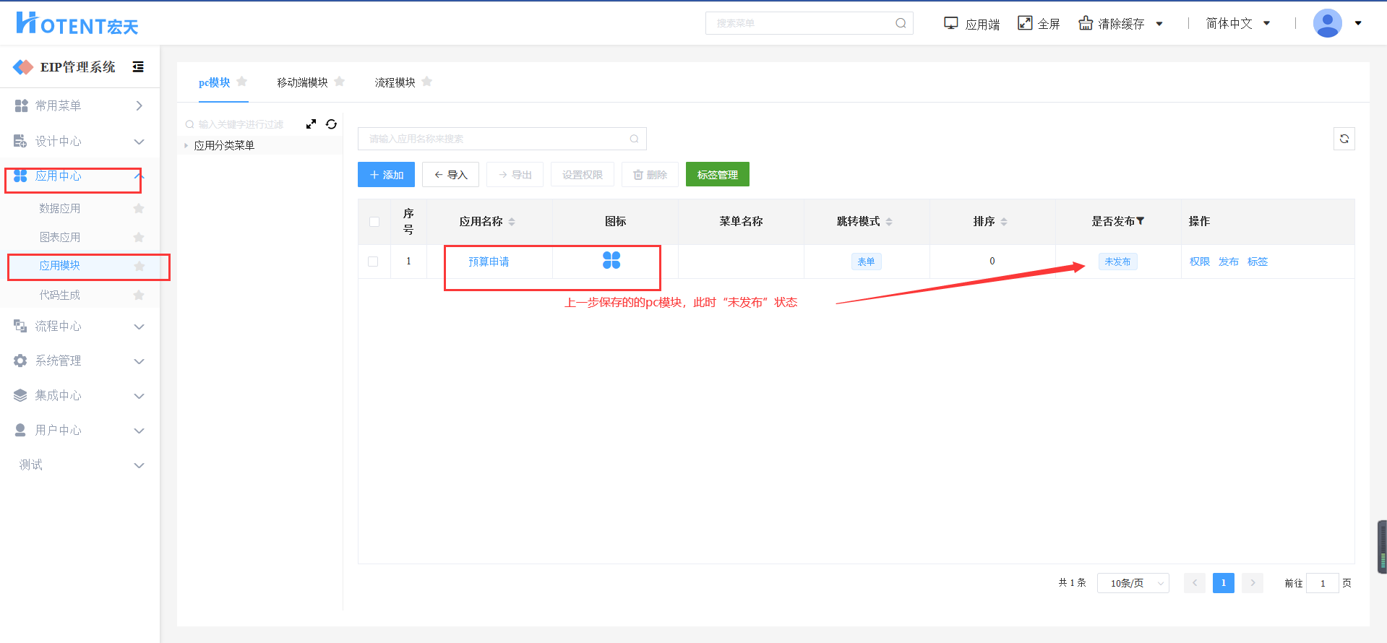This screenshot has width=1387, height=643.
Task: Switch to the 移动端模块 tab
Action: point(302,82)
